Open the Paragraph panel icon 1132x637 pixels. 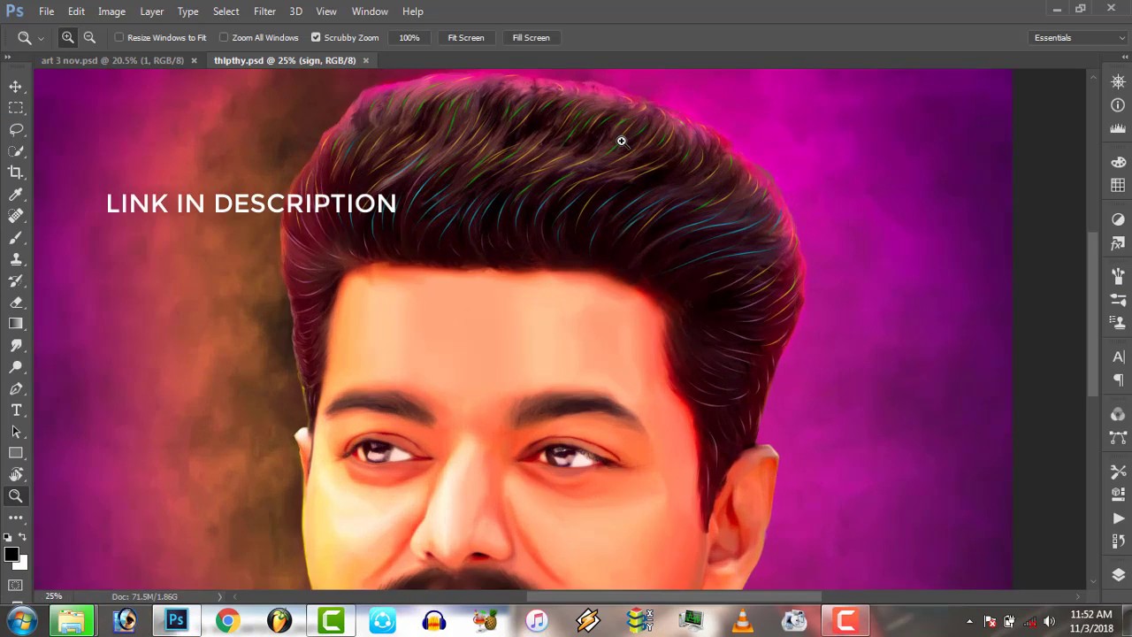pyautogui.click(x=1118, y=380)
